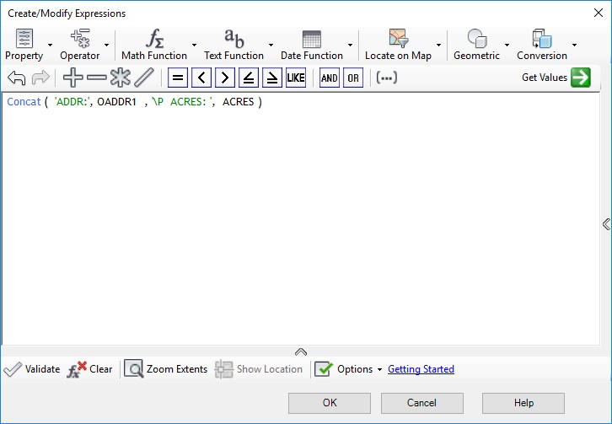Viewport: 612px width, 424px height.
Task: Insert the plus operator
Action: (73, 78)
